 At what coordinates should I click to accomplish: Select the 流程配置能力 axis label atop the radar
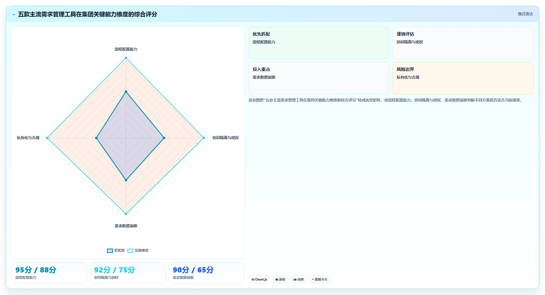[126, 49]
